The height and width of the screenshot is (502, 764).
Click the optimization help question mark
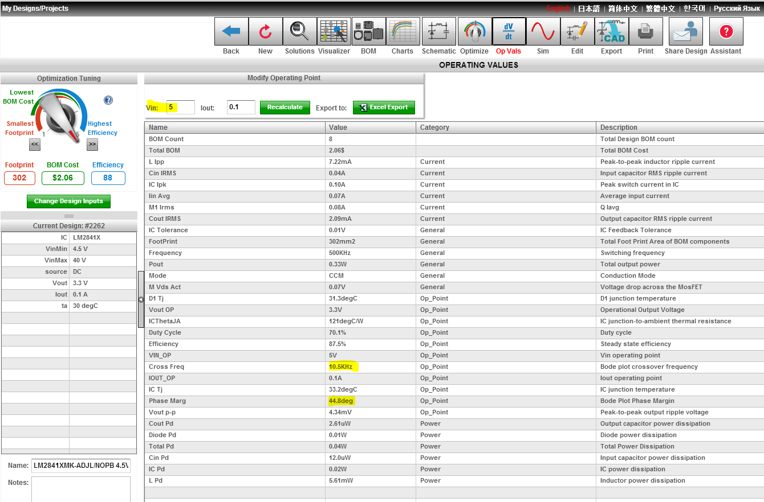point(108,100)
